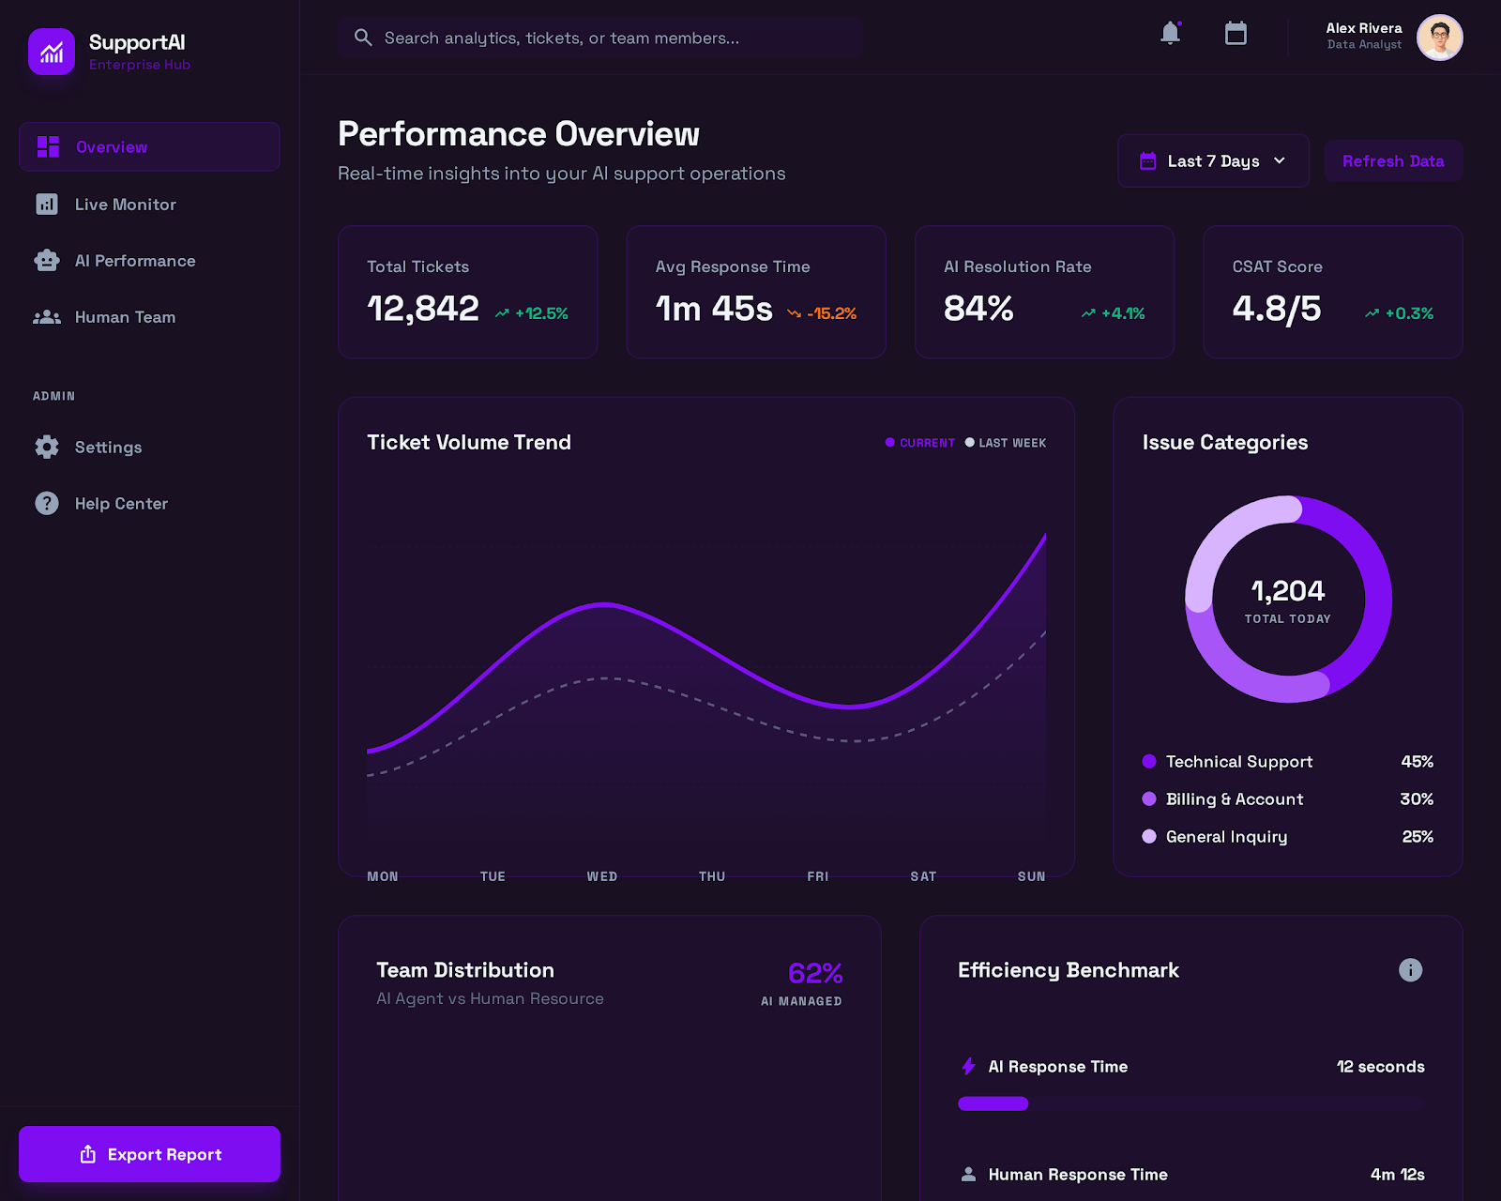Open the ADMIN section in the sidebar
Screen dimensions: 1501x1201
click(54, 395)
